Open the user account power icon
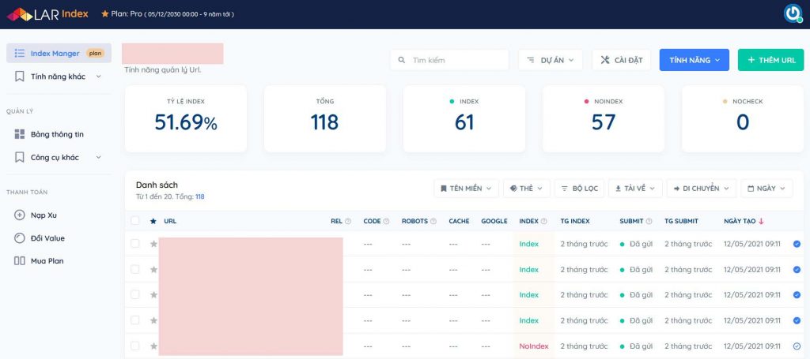 (x=793, y=14)
